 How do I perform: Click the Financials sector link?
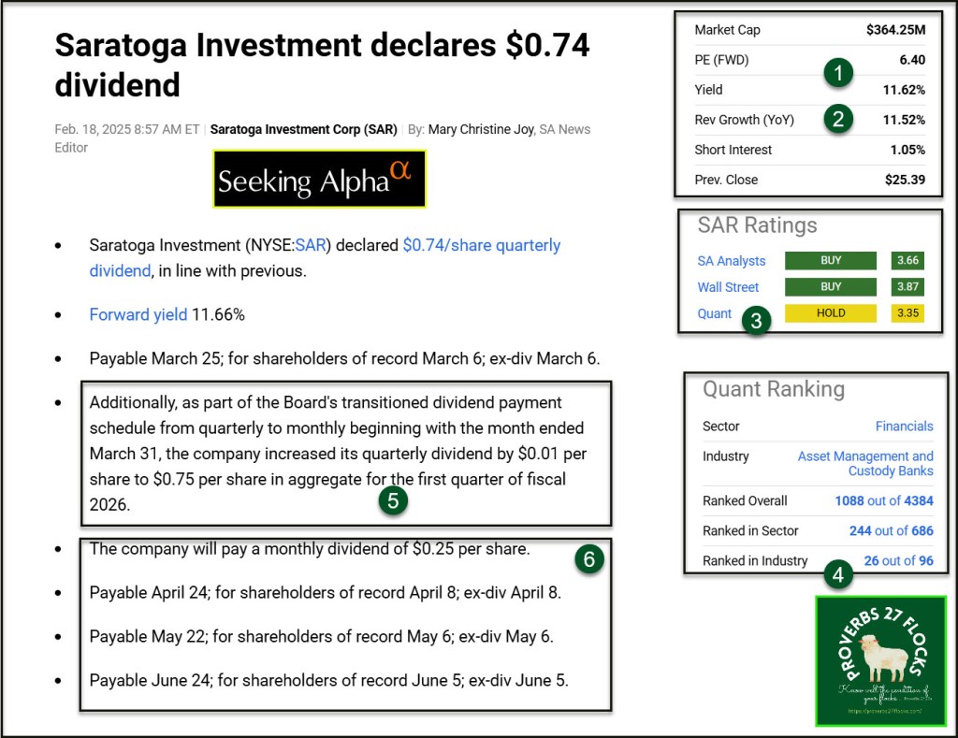(x=904, y=426)
